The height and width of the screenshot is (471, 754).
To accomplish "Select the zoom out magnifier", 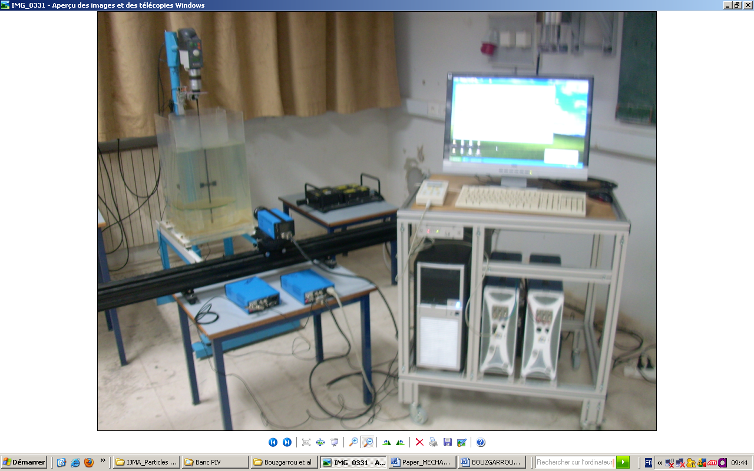I will coord(368,442).
